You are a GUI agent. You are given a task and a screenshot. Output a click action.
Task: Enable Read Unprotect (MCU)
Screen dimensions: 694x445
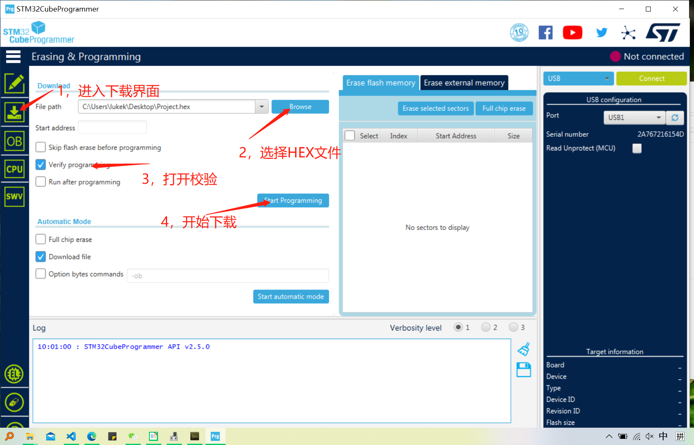637,148
